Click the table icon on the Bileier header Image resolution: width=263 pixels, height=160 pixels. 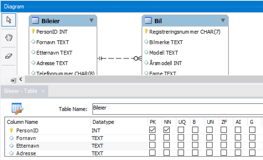[35, 20]
